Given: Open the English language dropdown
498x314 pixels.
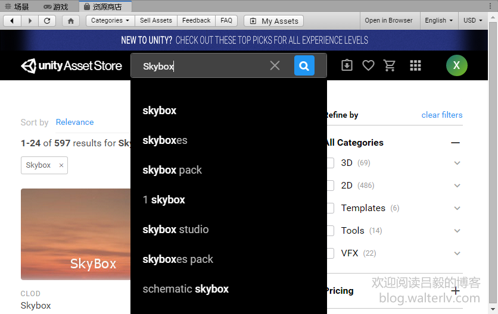Looking at the screenshot, I should click(438, 20).
